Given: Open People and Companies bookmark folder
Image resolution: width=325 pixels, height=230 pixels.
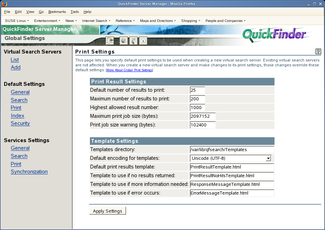Looking at the screenshot, I should point(225,20).
